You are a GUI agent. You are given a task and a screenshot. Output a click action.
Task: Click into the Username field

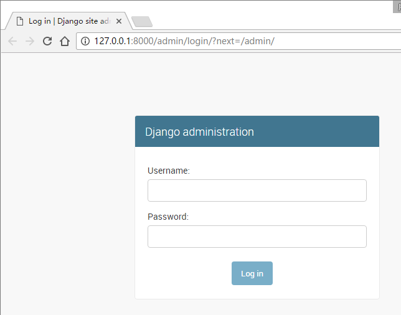tap(257, 190)
